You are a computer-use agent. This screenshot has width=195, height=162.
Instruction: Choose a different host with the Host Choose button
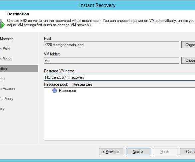coord(188,45)
